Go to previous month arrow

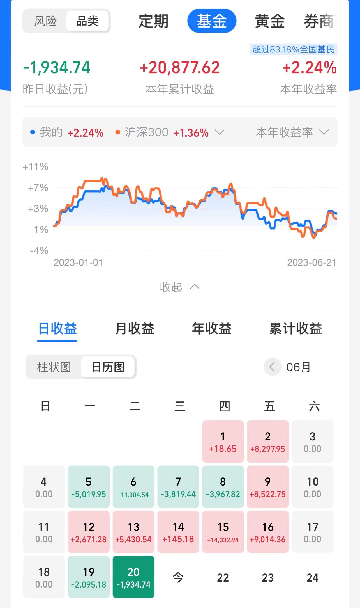click(x=272, y=367)
